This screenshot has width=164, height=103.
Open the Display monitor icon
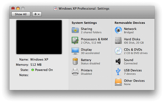(75, 51)
